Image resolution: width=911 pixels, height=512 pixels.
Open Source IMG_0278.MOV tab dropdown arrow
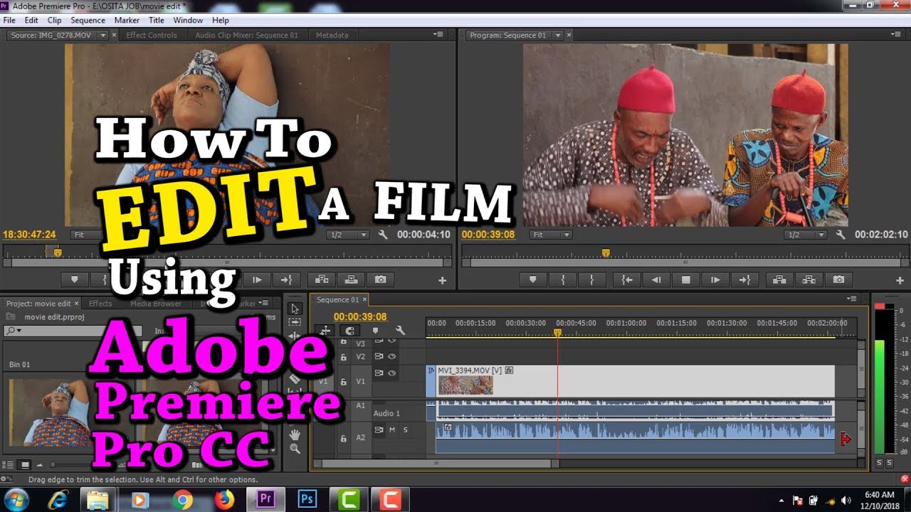pos(103,35)
